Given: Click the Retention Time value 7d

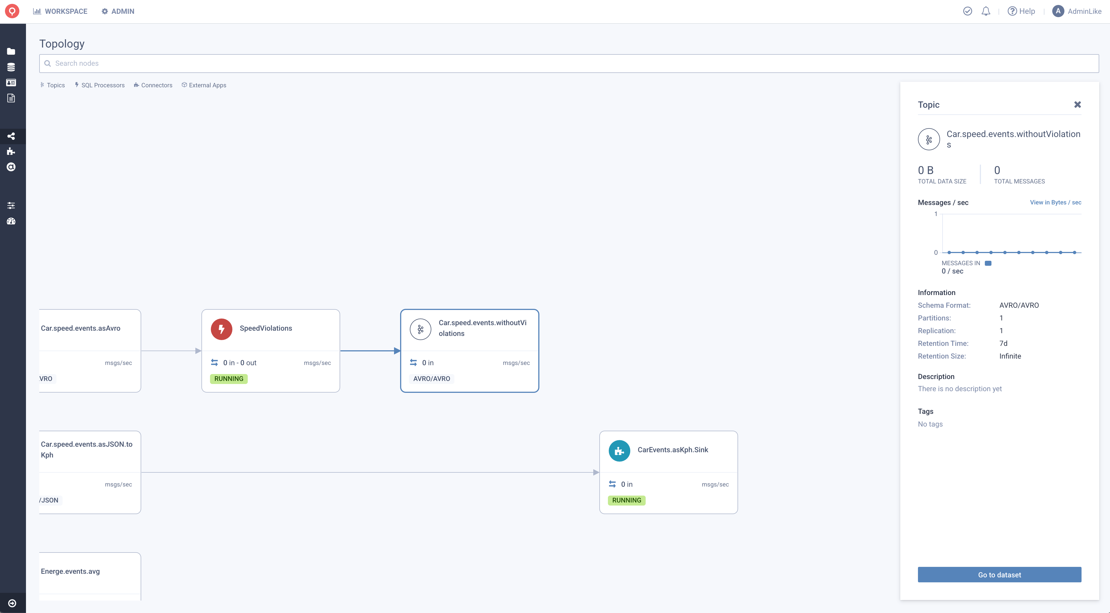Looking at the screenshot, I should coord(1003,343).
